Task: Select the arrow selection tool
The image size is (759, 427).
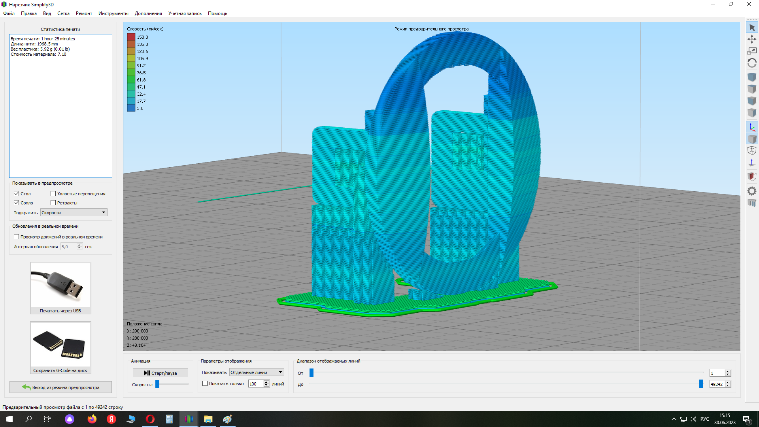Action: [752, 28]
